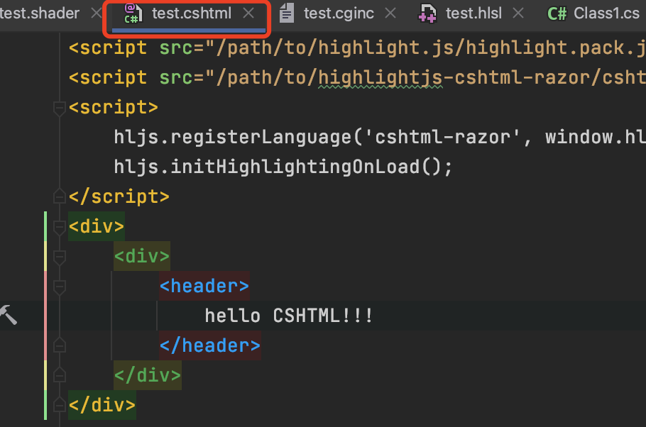The image size is (646, 427).
Task: Collapse the outer <div> block via gutter arrow
Action: [x=60, y=226]
